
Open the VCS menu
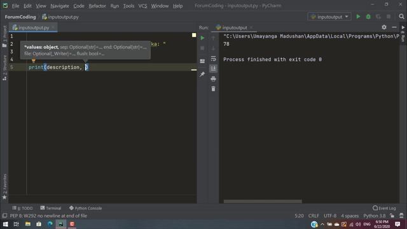[x=142, y=6]
